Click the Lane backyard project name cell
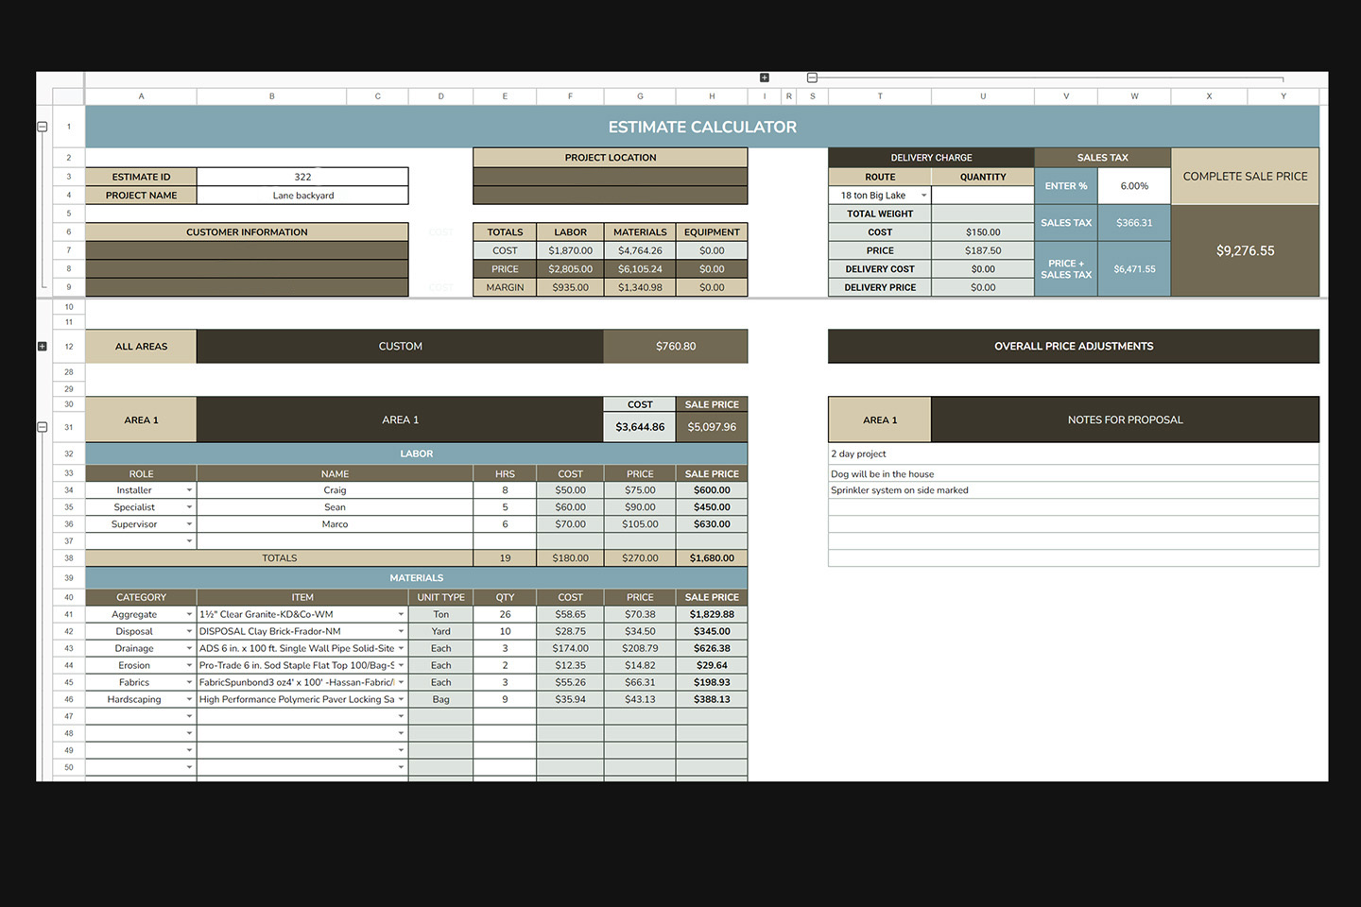This screenshot has height=907, width=1361. tap(302, 196)
